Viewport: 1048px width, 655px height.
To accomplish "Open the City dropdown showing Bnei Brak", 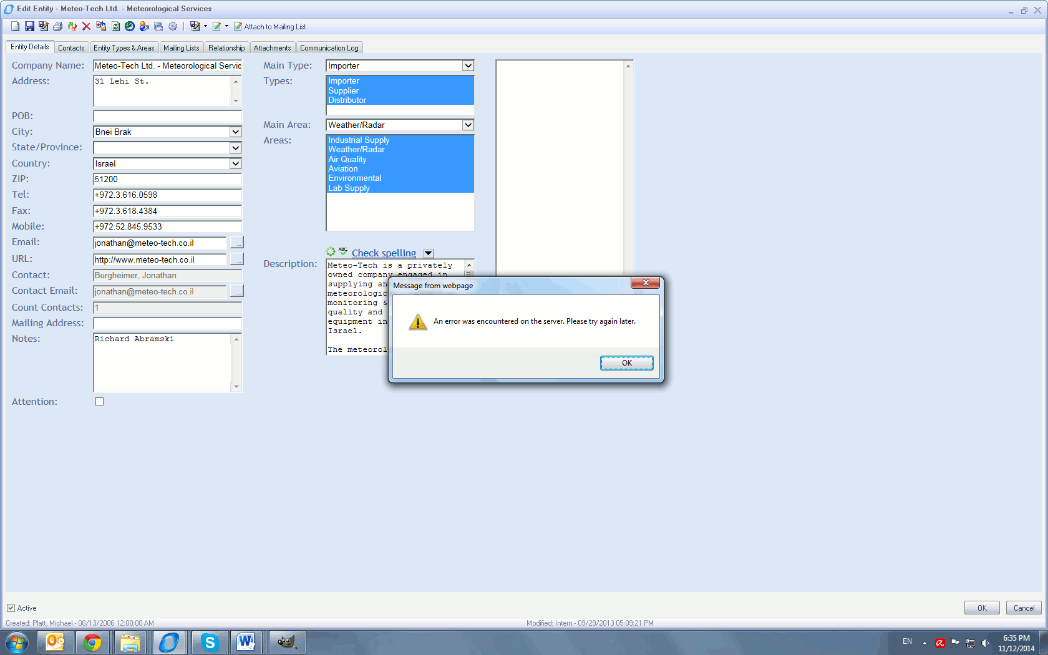I will 235,132.
